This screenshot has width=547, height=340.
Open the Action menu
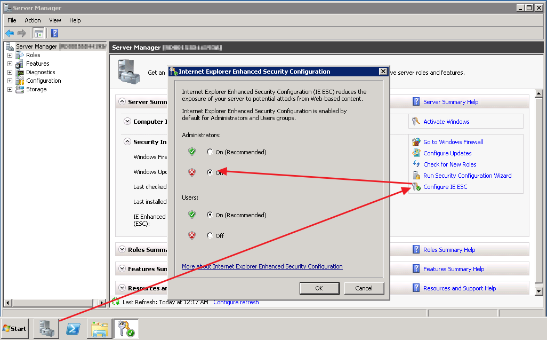(x=33, y=20)
